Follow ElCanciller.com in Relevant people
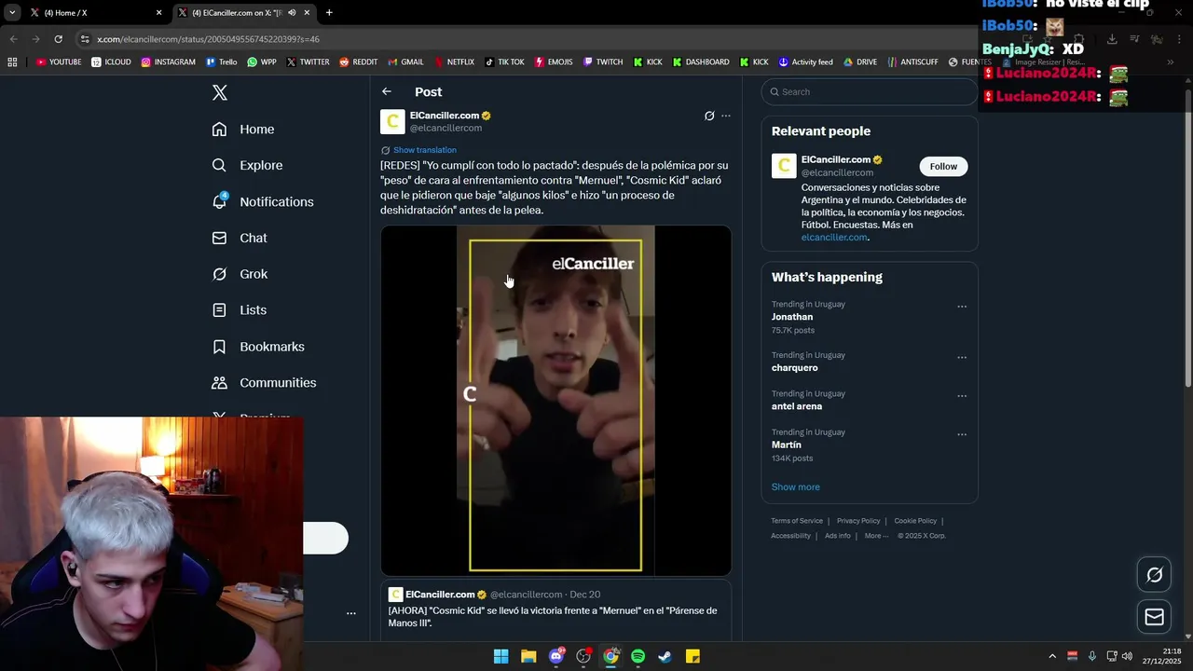1193x671 pixels. (x=943, y=166)
